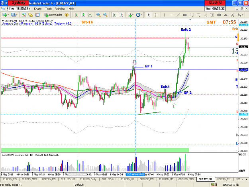This screenshot has height=187, width=249.
Task: Switch to the EURJPY,M15 chart tab
Action: pos(29,179)
